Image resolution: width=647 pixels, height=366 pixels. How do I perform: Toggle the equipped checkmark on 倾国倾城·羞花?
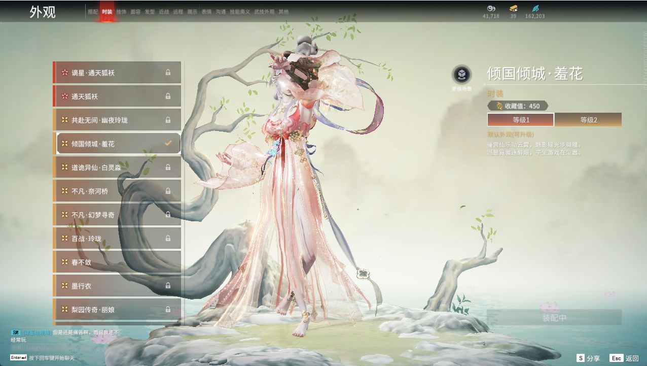click(167, 143)
